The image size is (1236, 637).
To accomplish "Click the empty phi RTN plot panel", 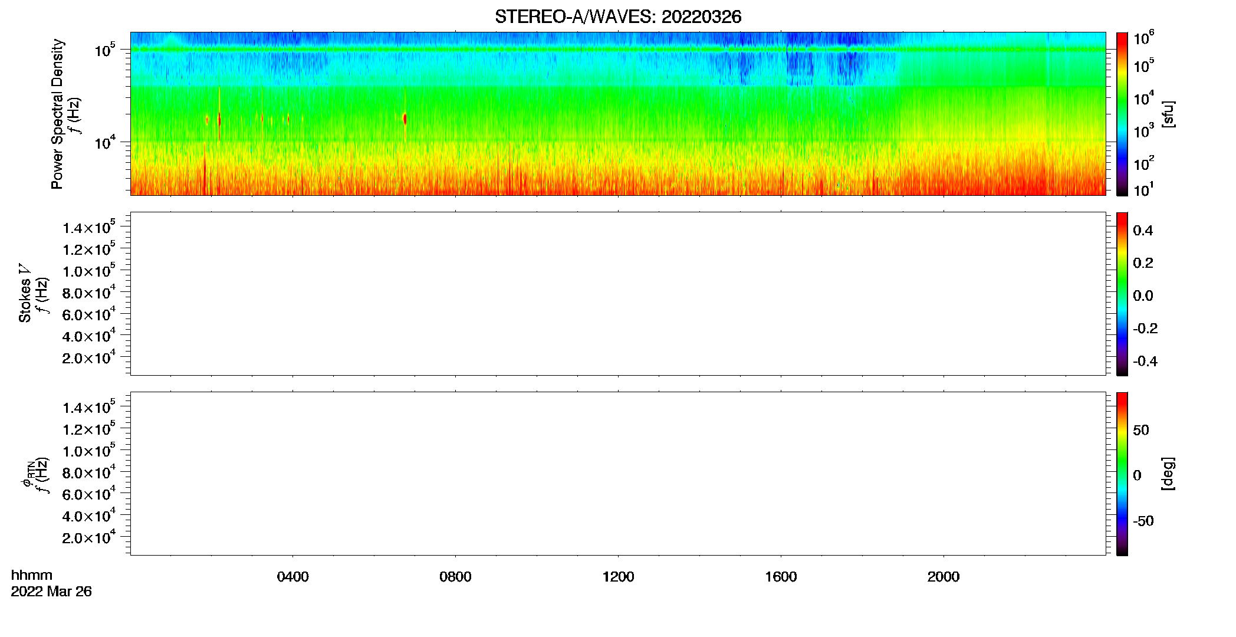I will coord(618,474).
